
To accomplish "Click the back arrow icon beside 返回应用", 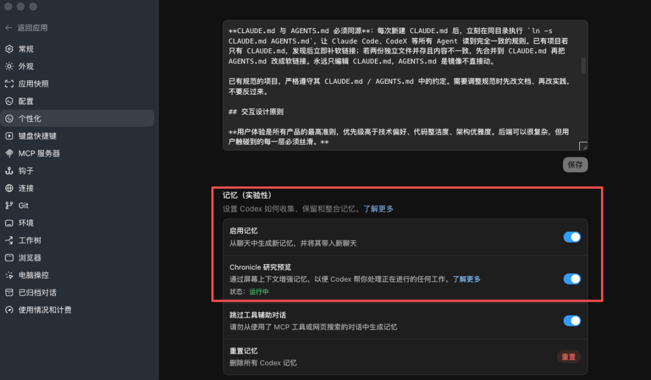I will pyautogui.click(x=8, y=28).
